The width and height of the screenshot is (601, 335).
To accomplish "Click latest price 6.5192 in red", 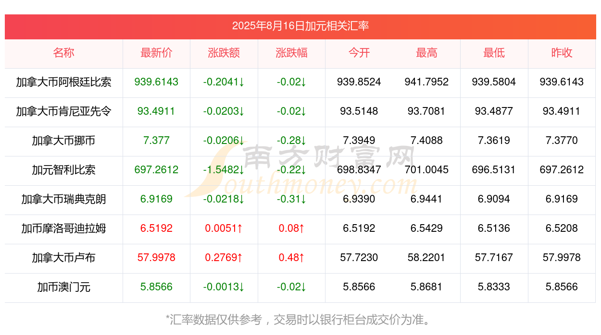I will [x=156, y=228].
